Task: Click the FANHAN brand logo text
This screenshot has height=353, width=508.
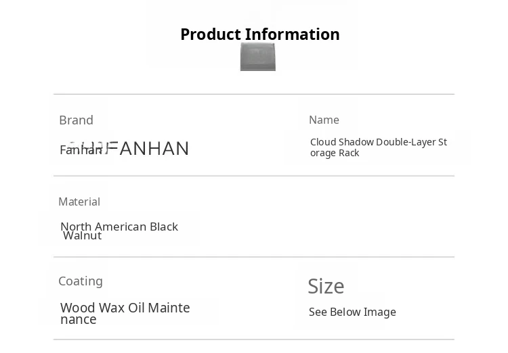Action: coord(153,149)
